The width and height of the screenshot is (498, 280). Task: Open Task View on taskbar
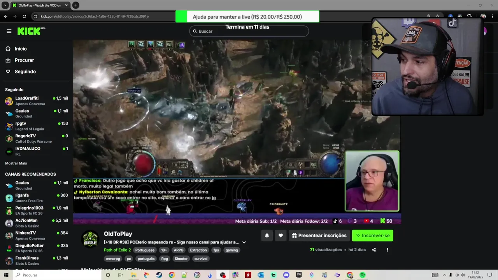(x=120, y=275)
